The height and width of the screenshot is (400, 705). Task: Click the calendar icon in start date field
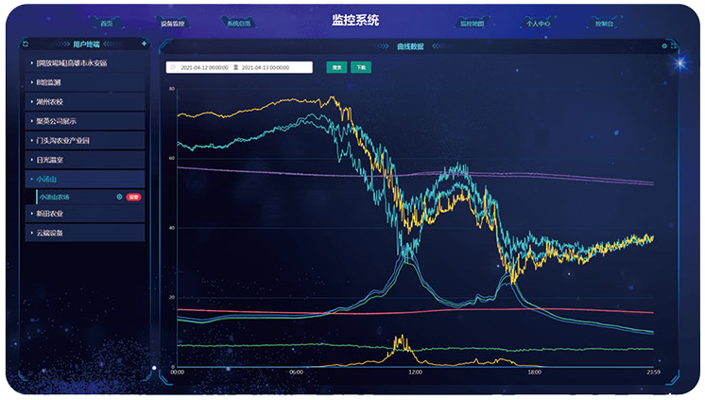[174, 68]
